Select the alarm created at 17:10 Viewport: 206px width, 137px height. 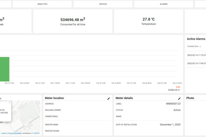click(196, 55)
